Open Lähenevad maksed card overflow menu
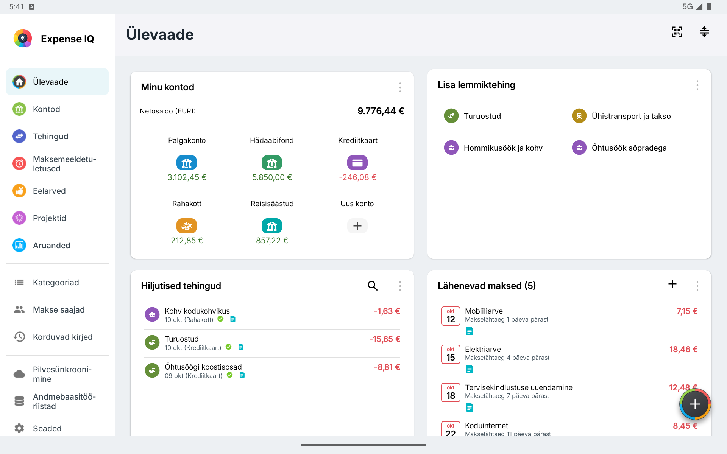The height and width of the screenshot is (454, 727). [x=697, y=286]
